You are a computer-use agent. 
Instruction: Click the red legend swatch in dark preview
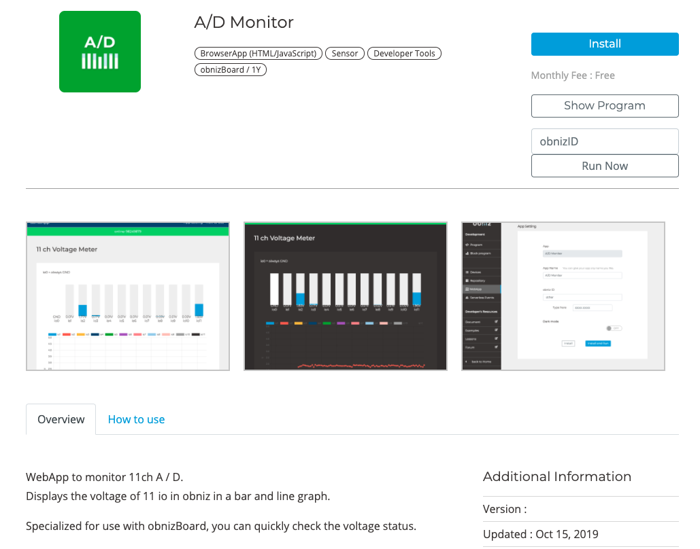(x=284, y=323)
